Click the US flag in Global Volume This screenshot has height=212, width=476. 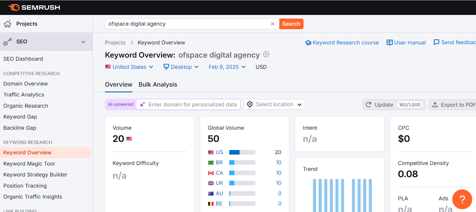[x=211, y=152]
